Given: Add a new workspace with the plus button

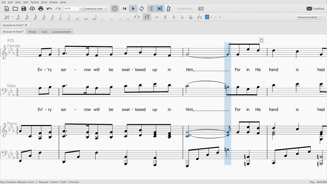Looking at the screenshot, I should [x=324, y=17].
